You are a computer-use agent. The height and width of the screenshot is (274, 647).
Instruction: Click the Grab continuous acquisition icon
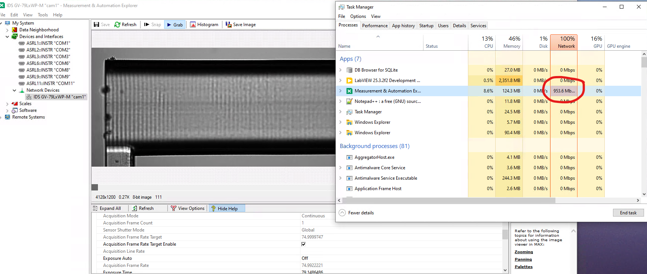point(169,25)
